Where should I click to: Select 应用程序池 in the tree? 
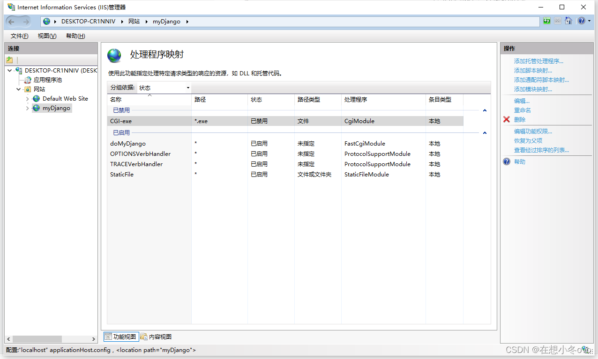pos(48,80)
